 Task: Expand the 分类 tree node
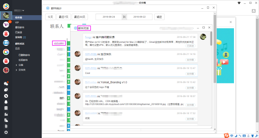pos(16,65)
